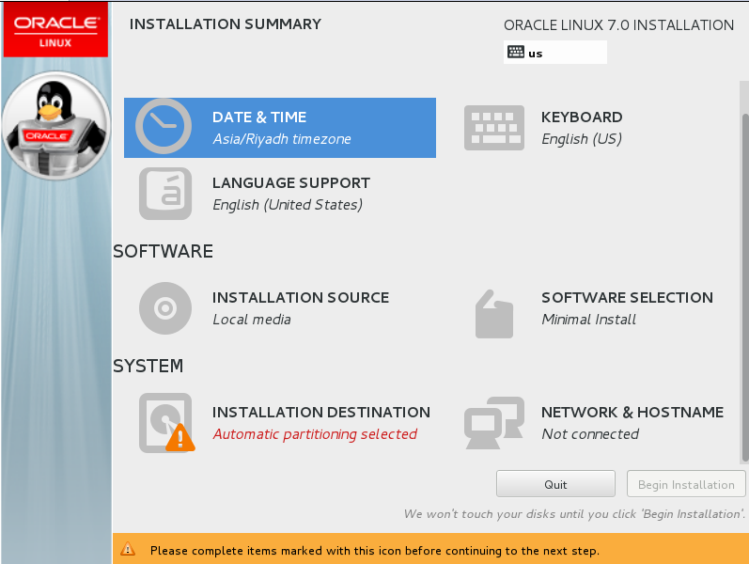Screen dimensions: 749x564
Task: Open the Network & Hostname computers icon
Action: tap(494, 423)
